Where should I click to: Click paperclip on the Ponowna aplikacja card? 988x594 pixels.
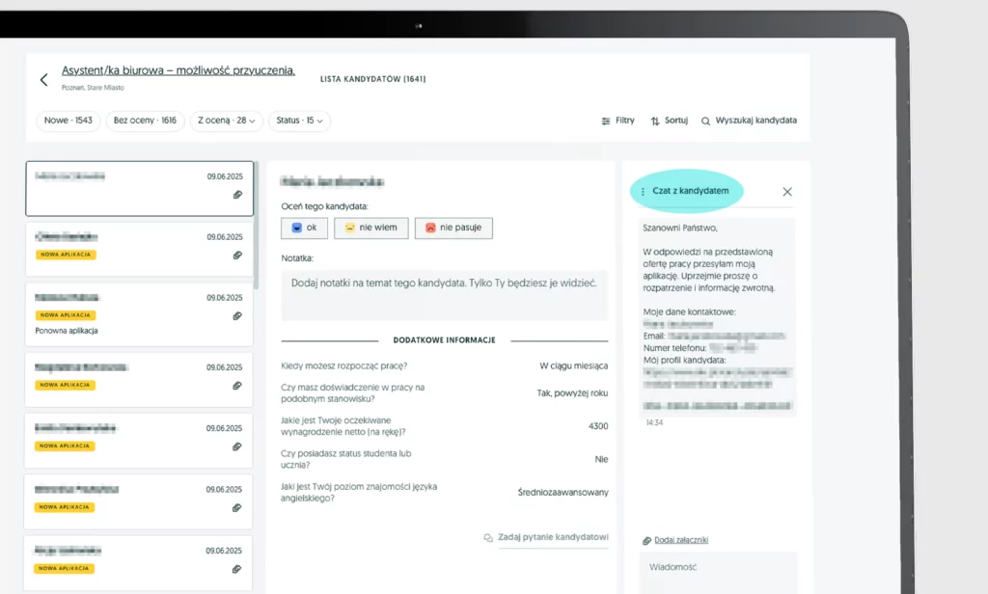(237, 315)
